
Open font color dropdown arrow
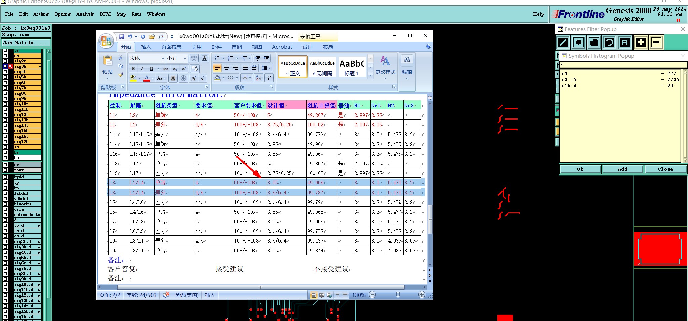pos(153,78)
